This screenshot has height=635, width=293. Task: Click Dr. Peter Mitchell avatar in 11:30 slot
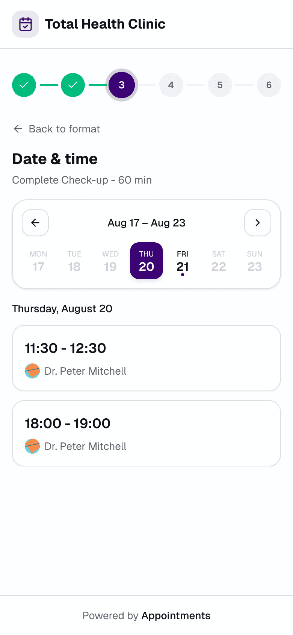[32, 371]
